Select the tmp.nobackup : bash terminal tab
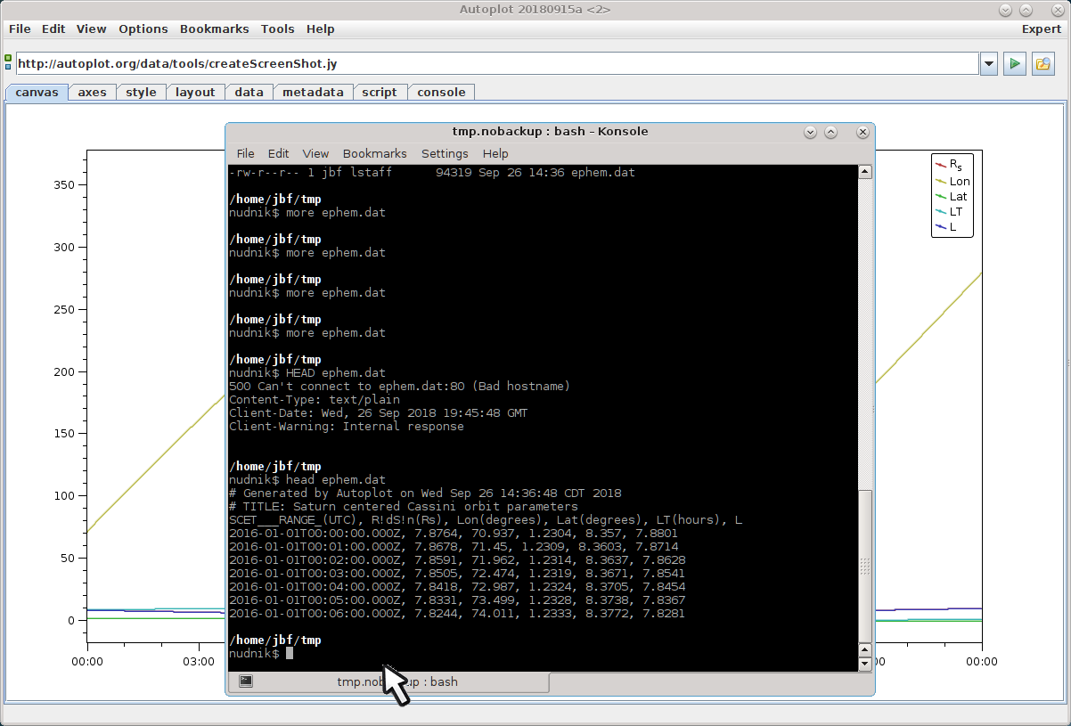 (397, 681)
